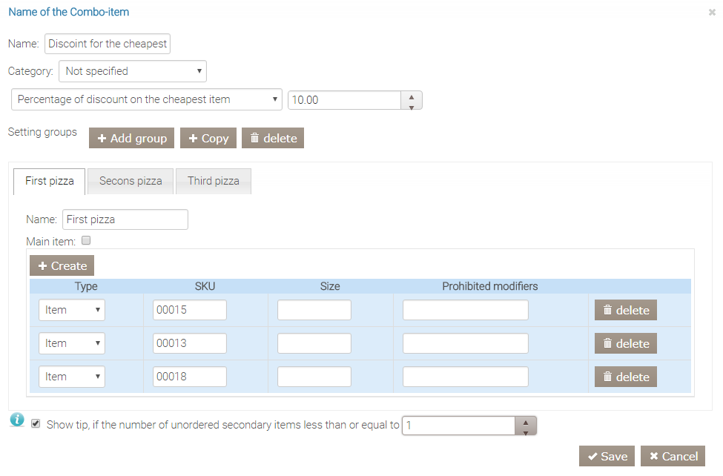Switch to the Third pizza tab
The height and width of the screenshot is (476, 723).
(x=214, y=181)
